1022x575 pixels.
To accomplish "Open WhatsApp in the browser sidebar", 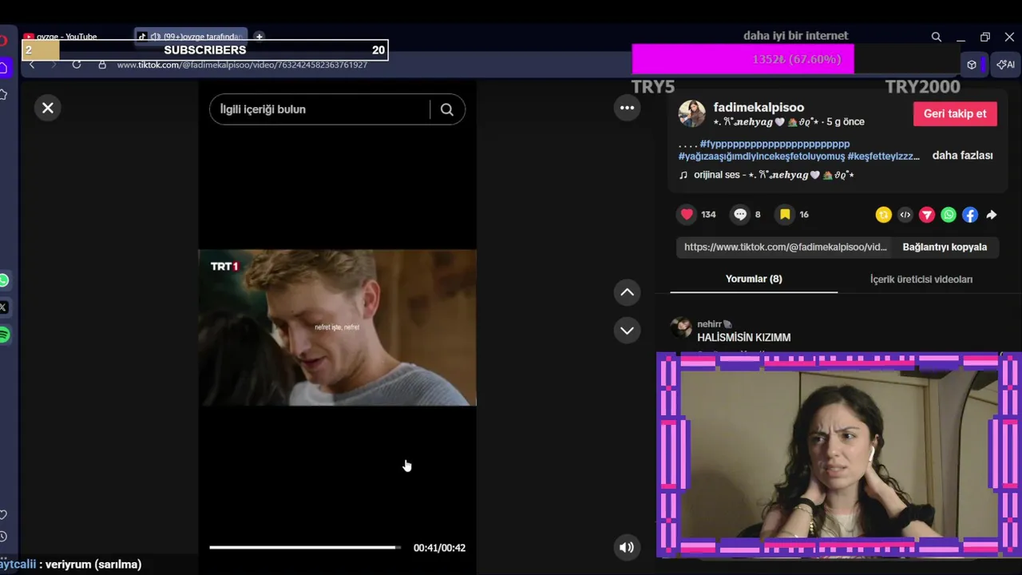I will (4, 280).
